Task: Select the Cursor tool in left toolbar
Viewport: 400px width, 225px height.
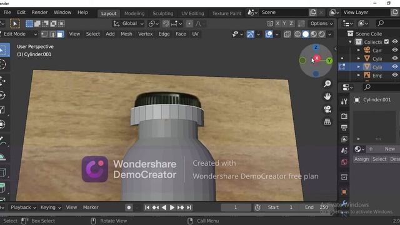Action: pos(2,64)
